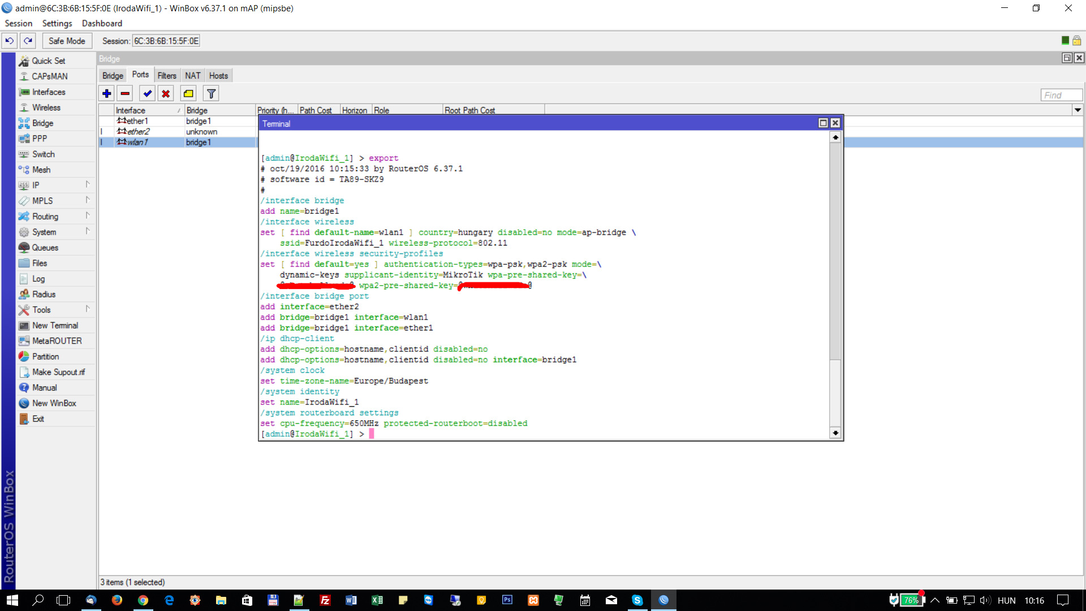Click the red minus remove button
Screen dimensions: 1086x611
point(125,94)
